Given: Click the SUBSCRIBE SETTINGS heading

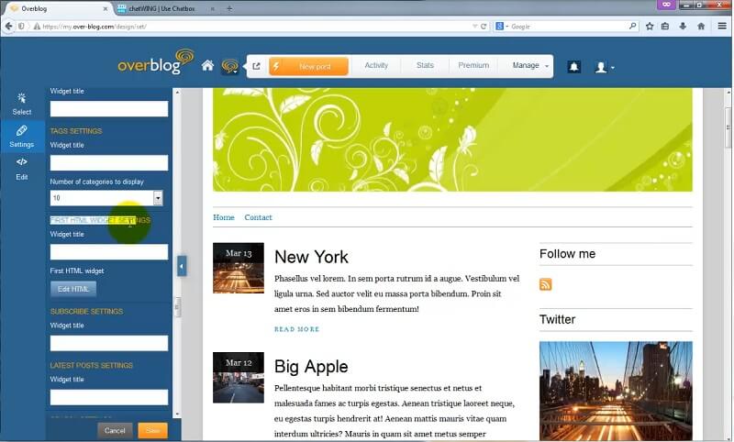Looking at the screenshot, I should [x=86, y=312].
